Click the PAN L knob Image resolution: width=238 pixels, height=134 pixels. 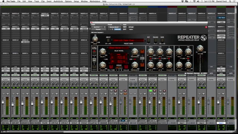click(x=179, y=52)
